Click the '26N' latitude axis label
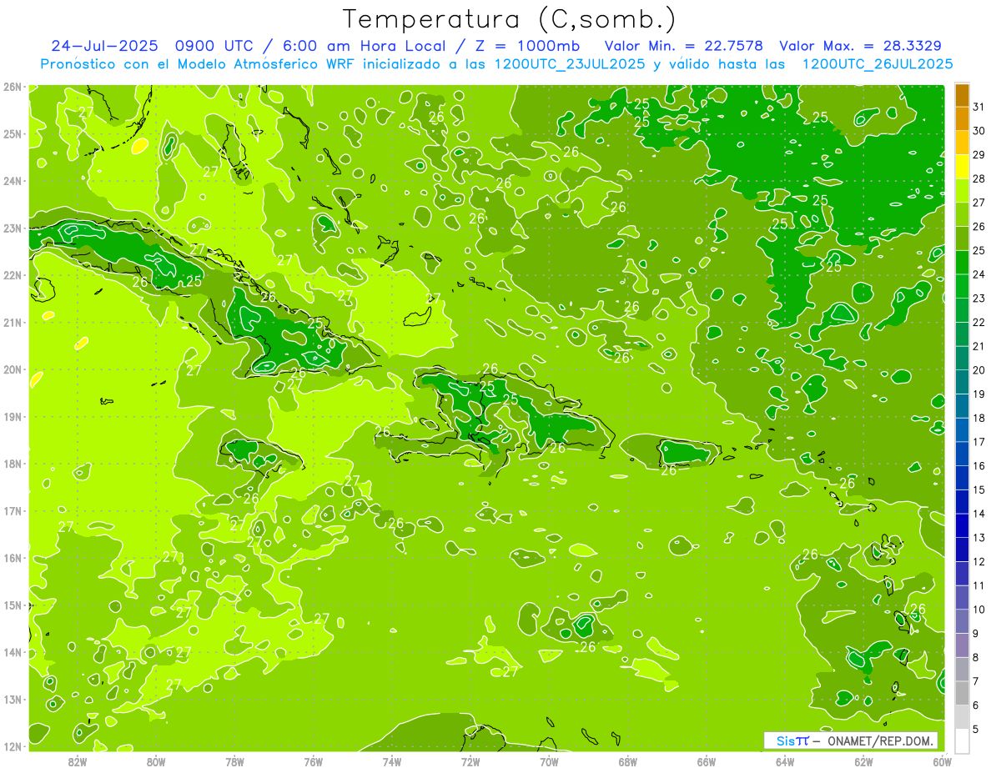1001x773 pixels. [x=13, y=87]
